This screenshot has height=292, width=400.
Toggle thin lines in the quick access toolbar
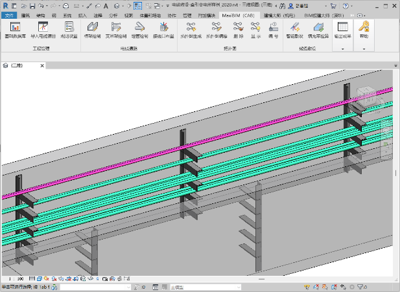(x=138, y=5)
